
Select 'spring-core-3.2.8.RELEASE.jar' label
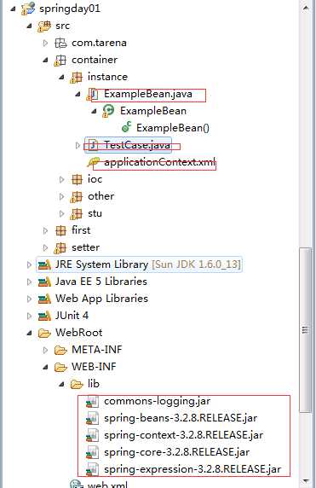176,452
